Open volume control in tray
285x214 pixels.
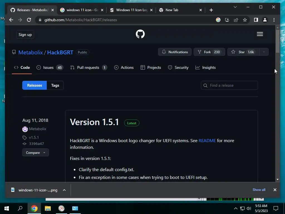(249, 208)
